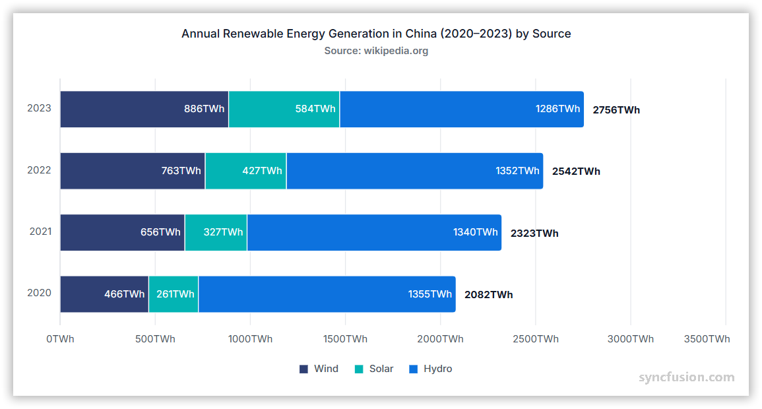Screen dimensions: 762x409
Task: Select the 2020 Wind bar 466TWh
Action: (x=104, y=294)
